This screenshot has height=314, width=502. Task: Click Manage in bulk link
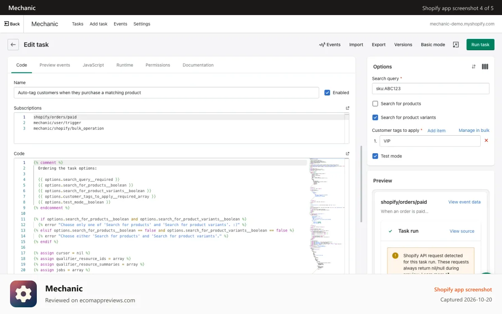pyautogui.click(x=474, y=131)
